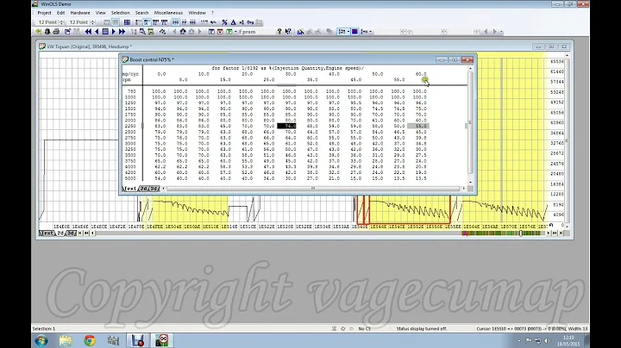Click vertical scrollbar of Boost control window

(471, 125)
